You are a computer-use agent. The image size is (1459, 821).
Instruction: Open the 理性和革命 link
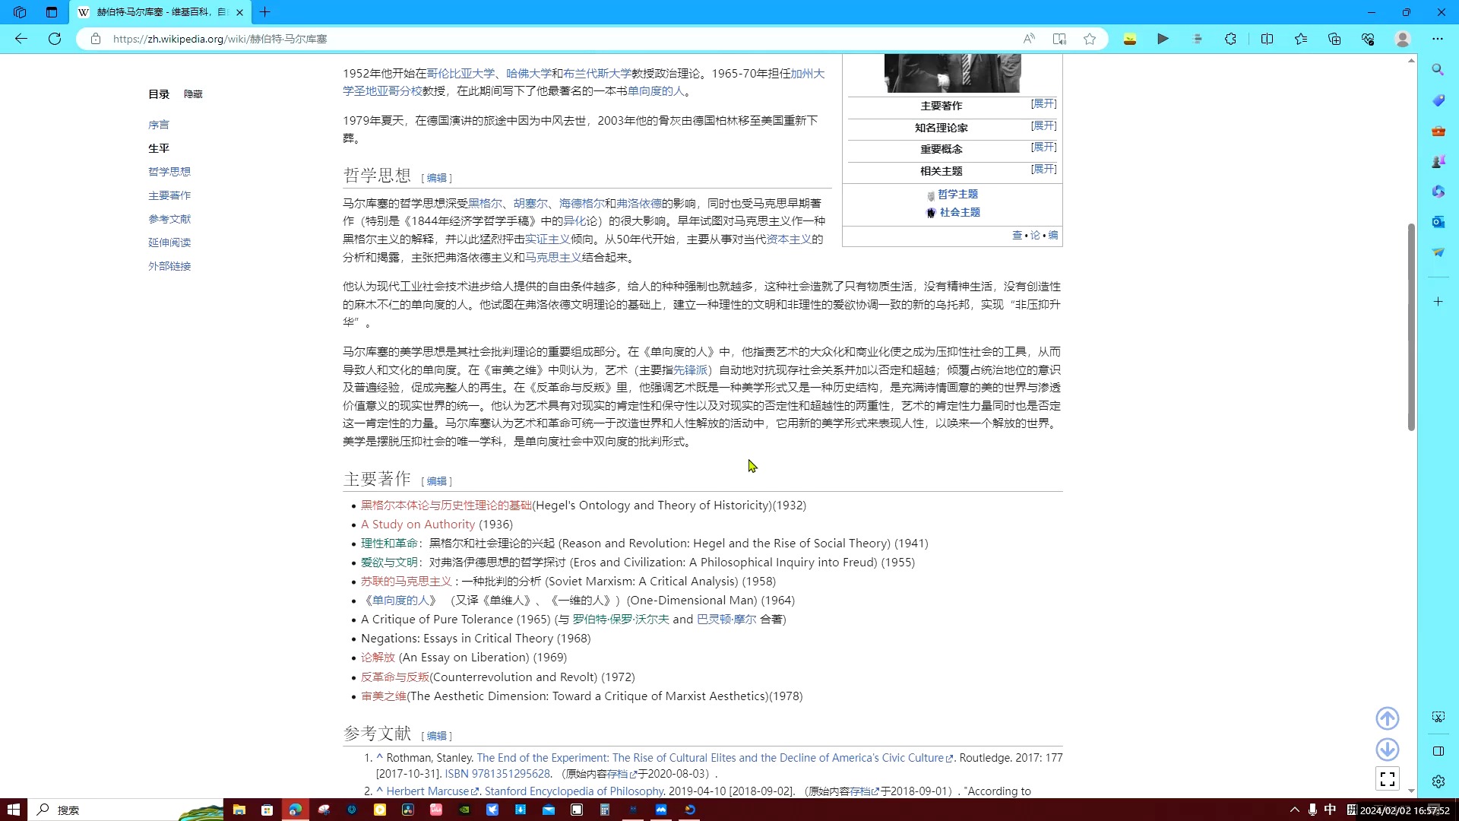[x=389, y=544]
